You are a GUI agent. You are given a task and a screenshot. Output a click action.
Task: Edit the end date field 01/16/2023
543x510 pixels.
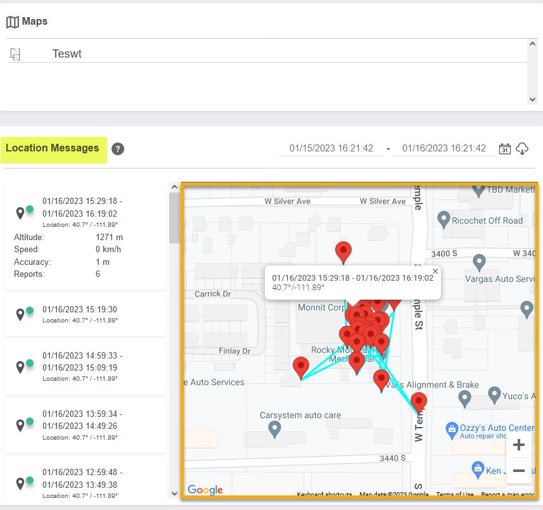444,148
